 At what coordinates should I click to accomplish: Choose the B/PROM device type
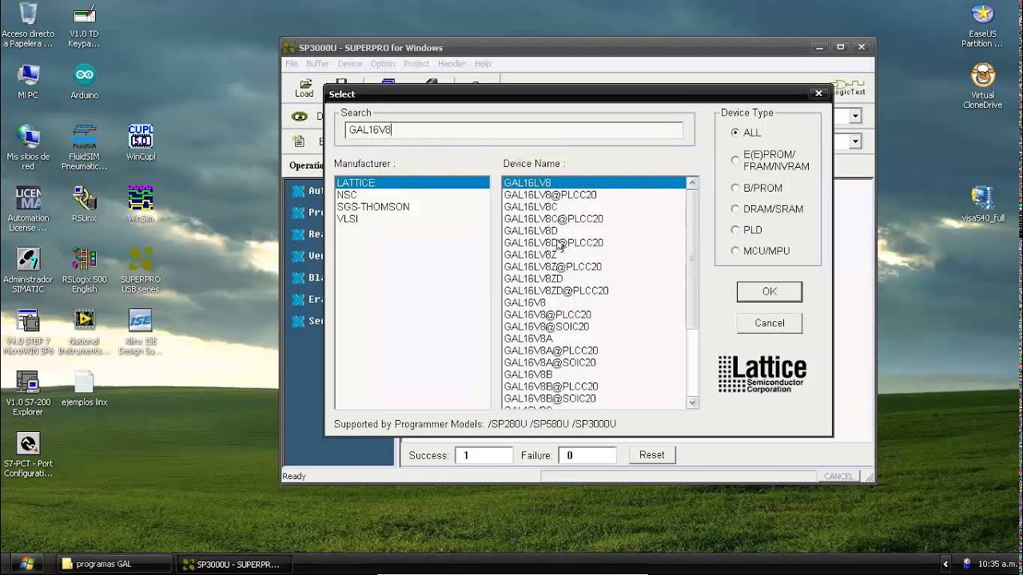tap(734, 188)
